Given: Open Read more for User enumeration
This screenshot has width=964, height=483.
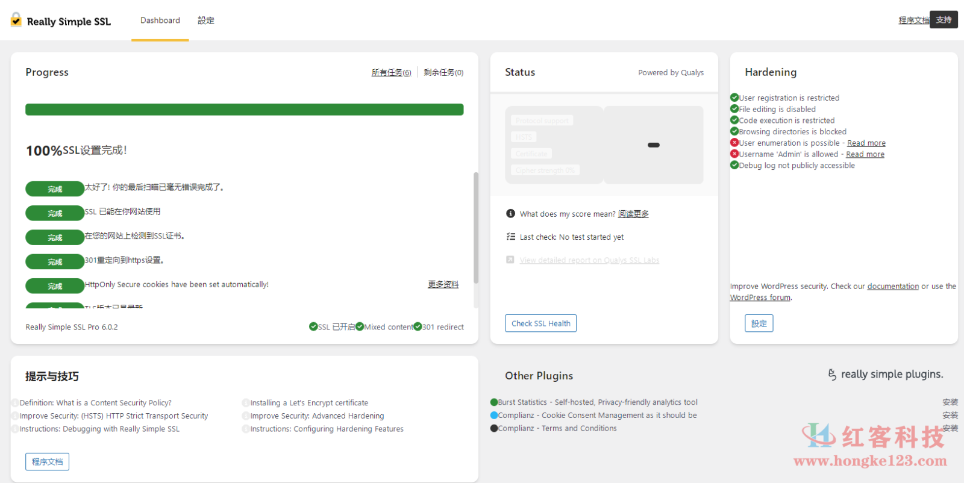Looking at the screenshot, I should point(866,143).
